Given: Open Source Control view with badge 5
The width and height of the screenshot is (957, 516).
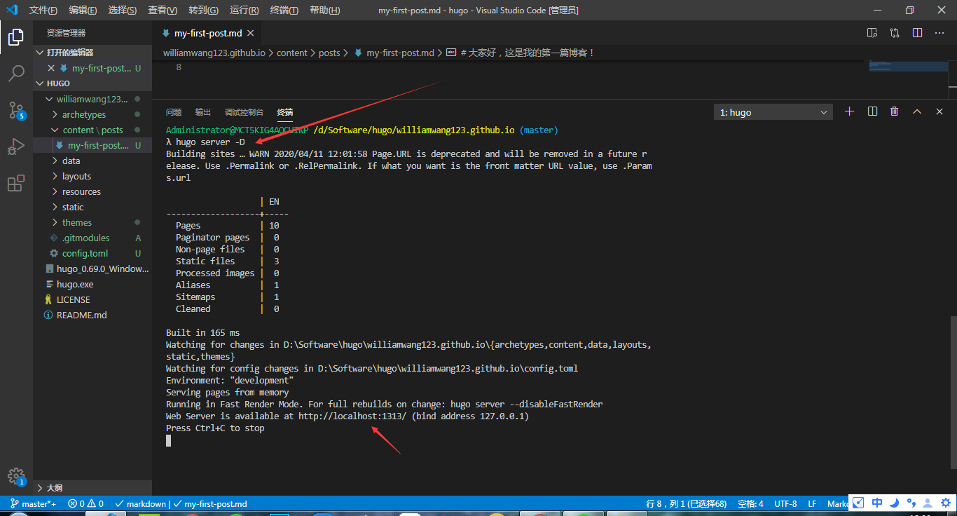Looking at the screenshot, I should pos(16,110).
